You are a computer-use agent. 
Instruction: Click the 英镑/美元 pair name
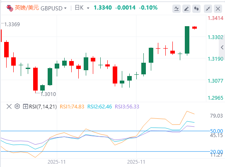click(x=27, y=8)
